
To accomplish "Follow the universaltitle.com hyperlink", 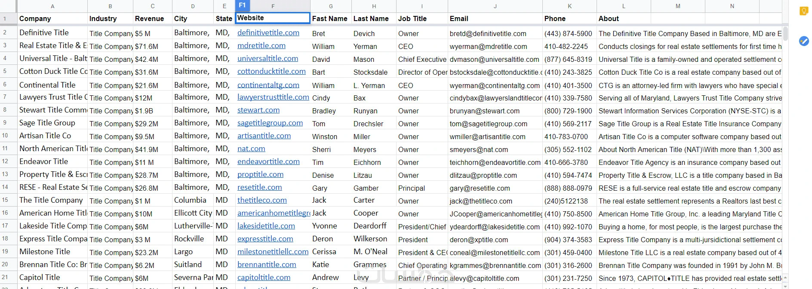I will pos(268,58).
